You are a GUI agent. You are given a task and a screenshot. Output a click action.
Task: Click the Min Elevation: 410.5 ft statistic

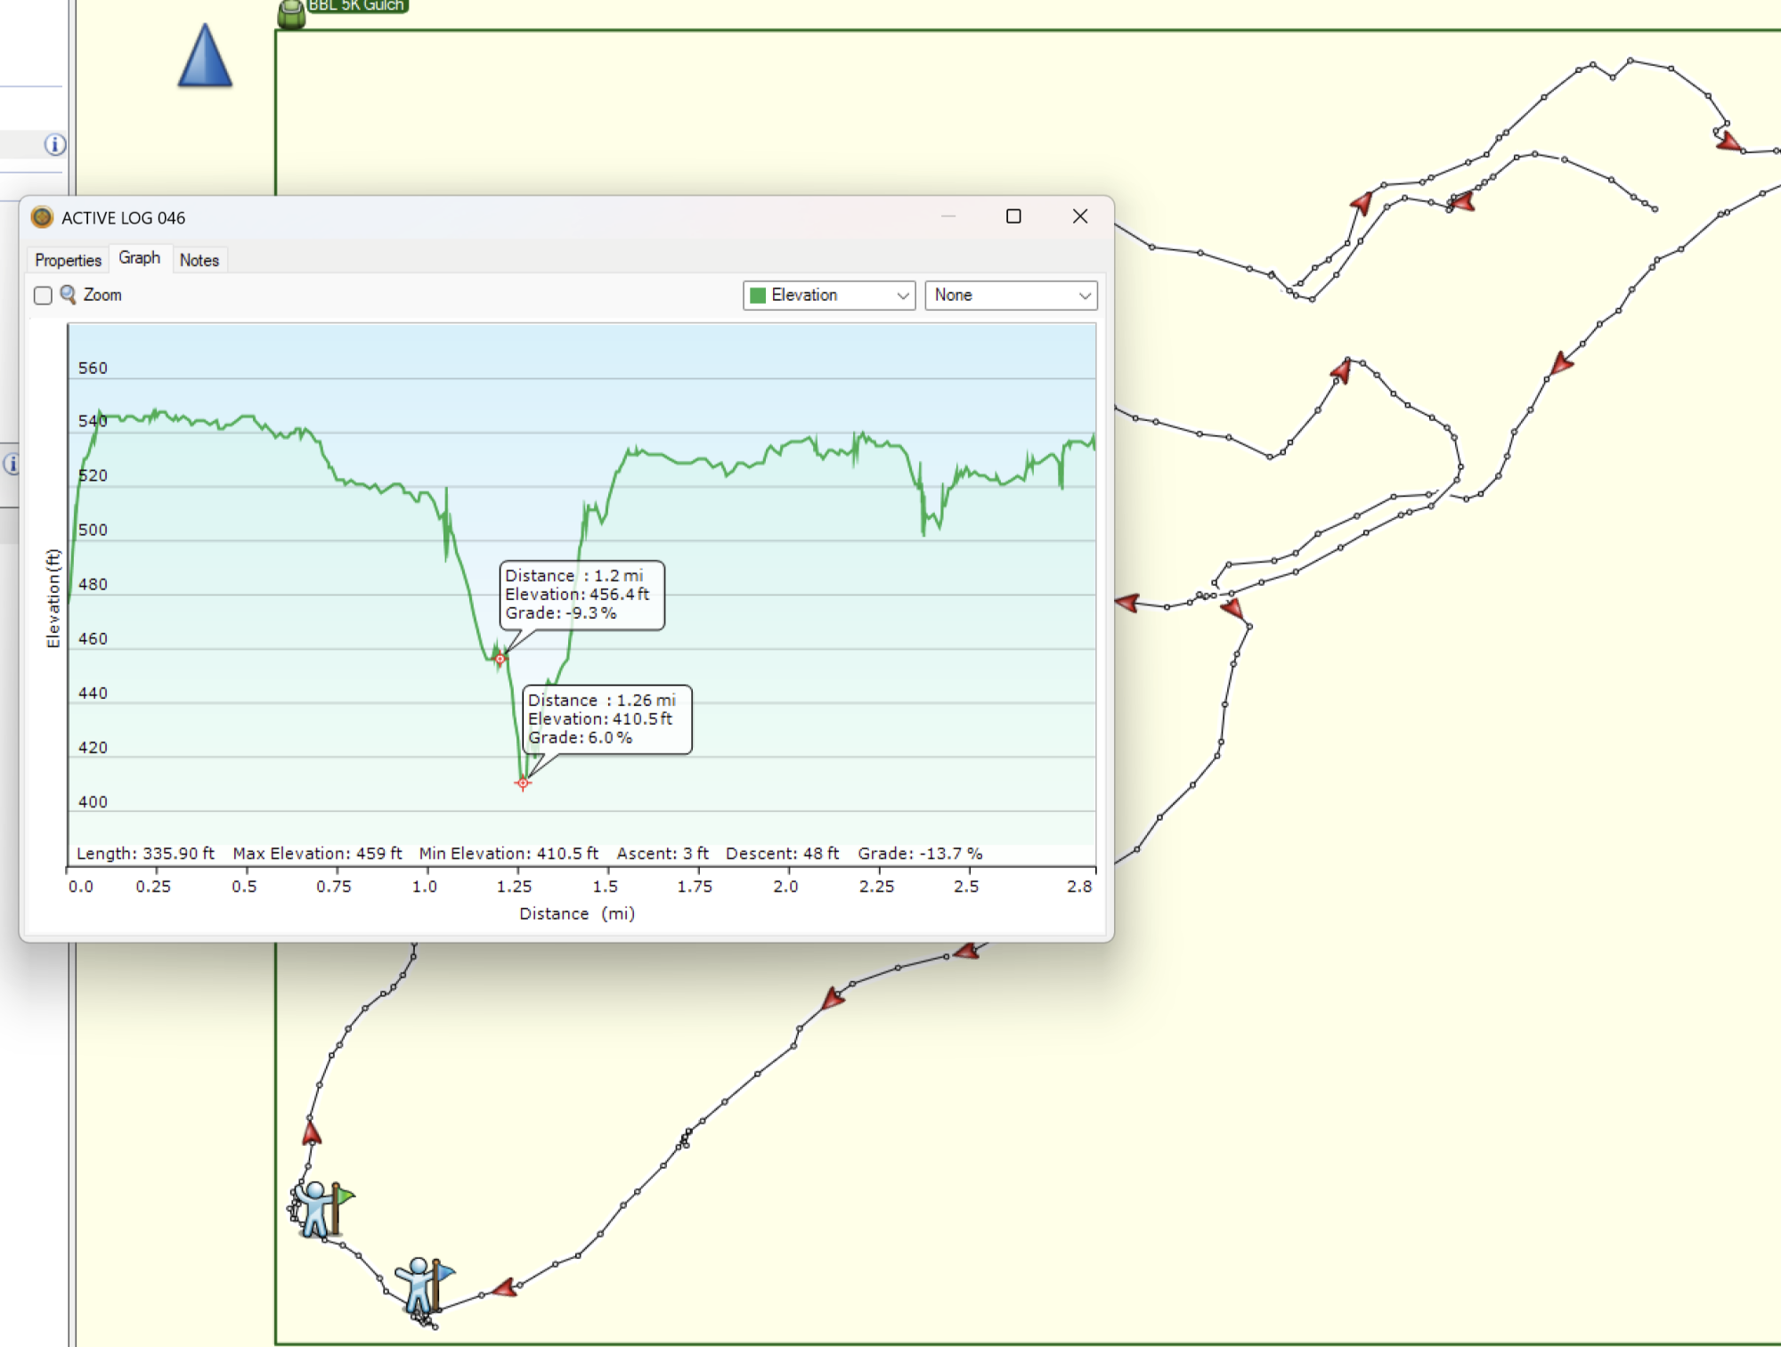[x=508, y=853]
